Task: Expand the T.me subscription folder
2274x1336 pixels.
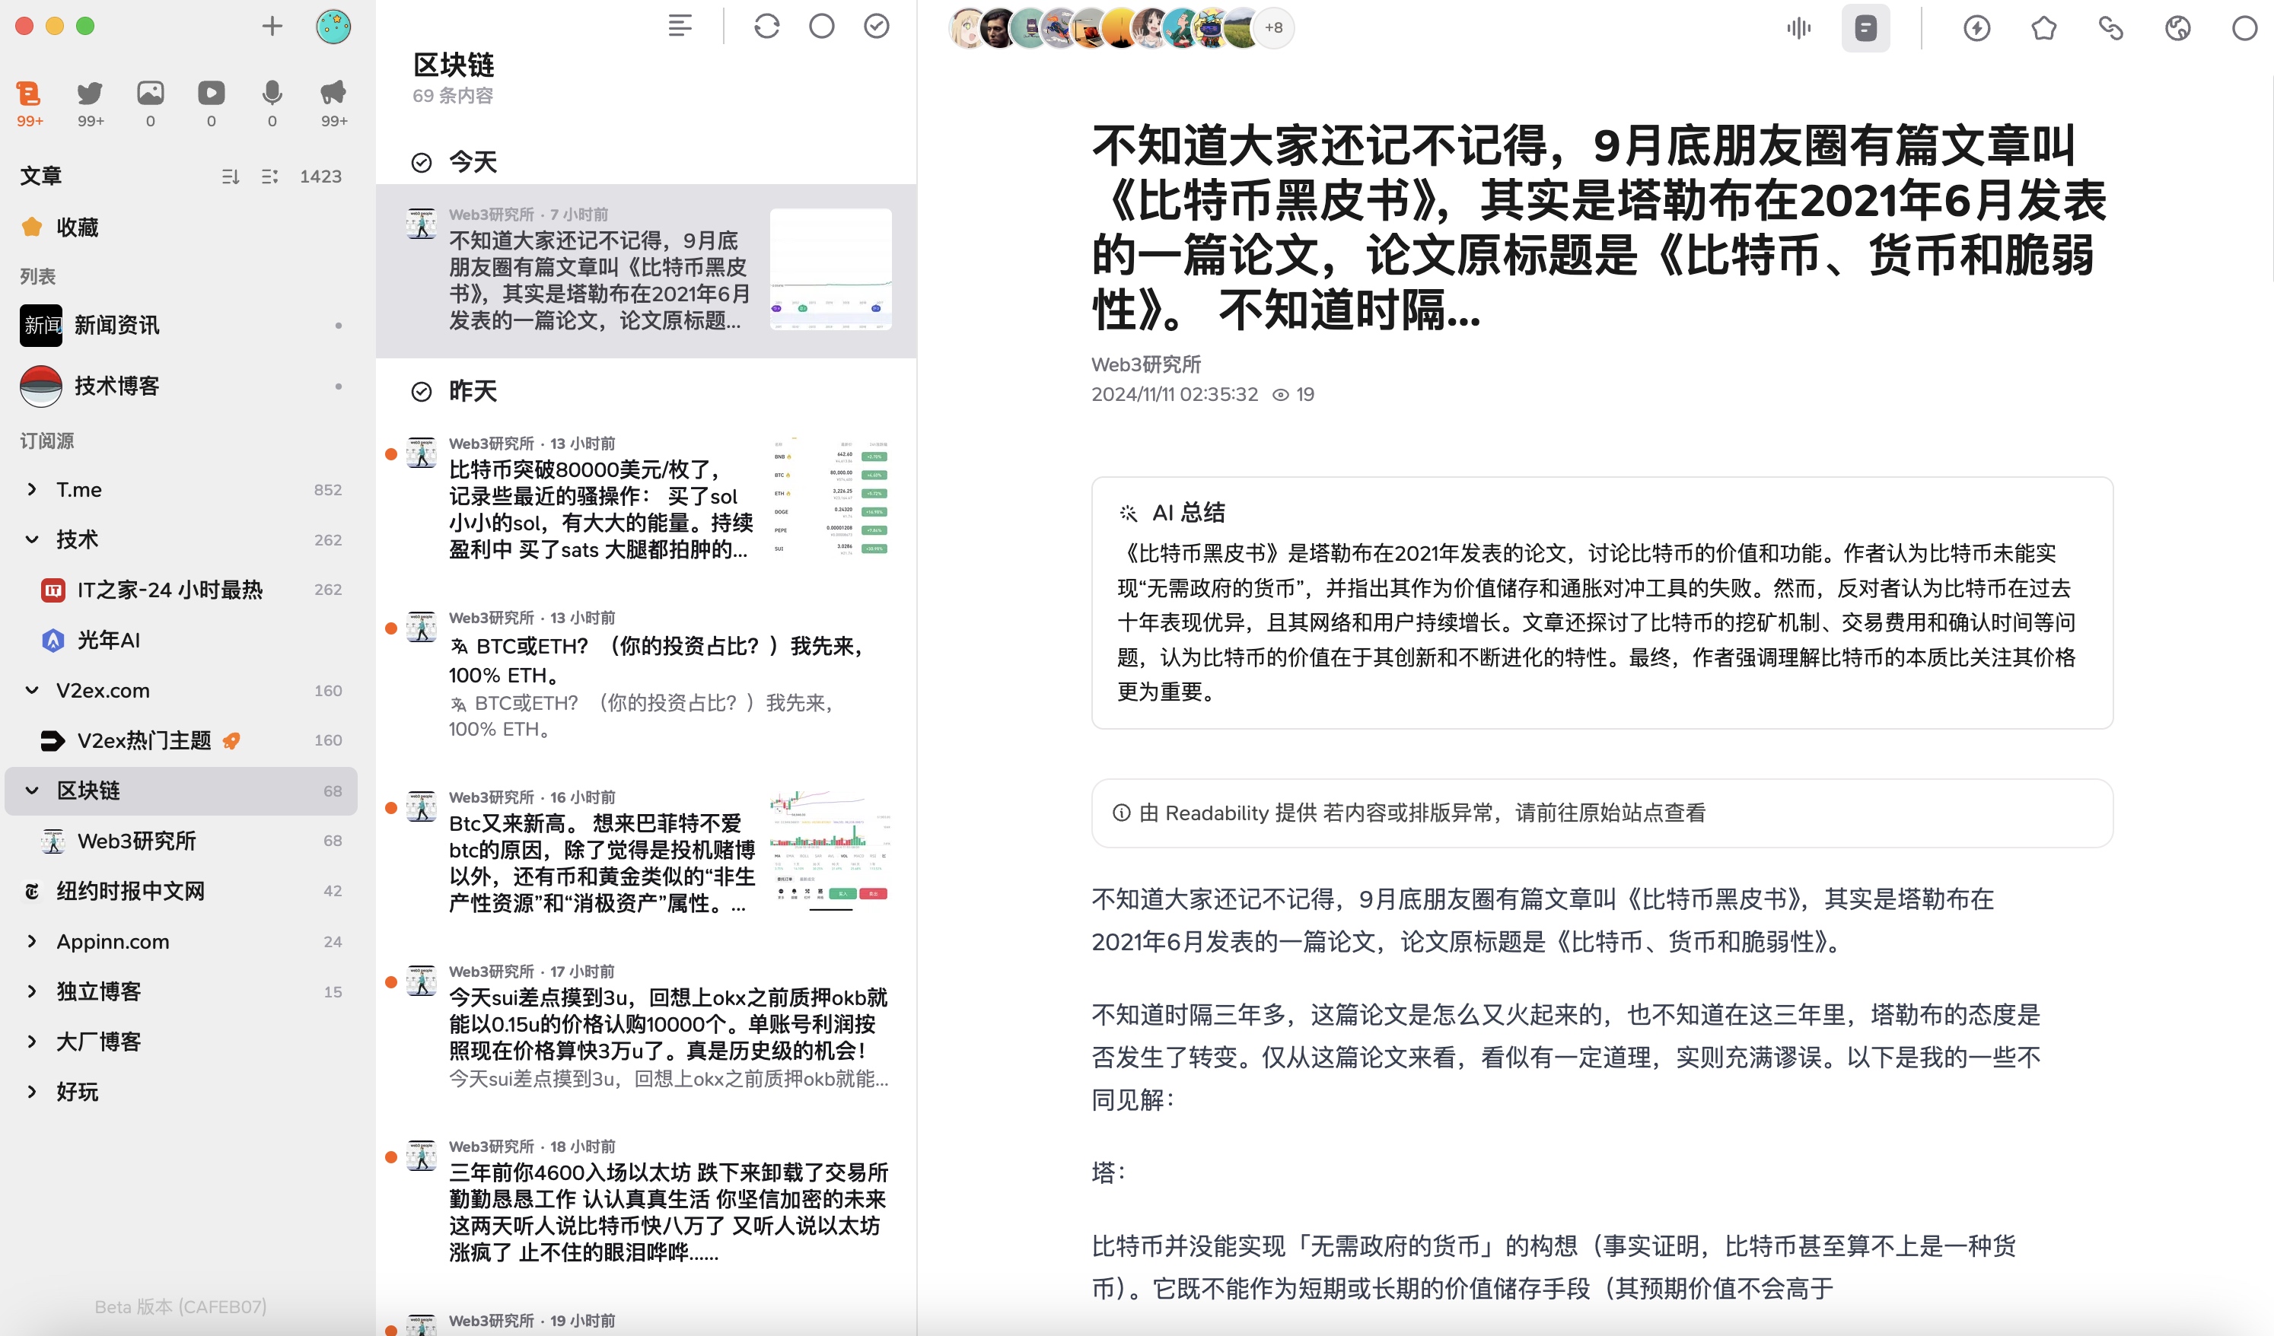Action: pyautogui.click(x=33, y=489)
